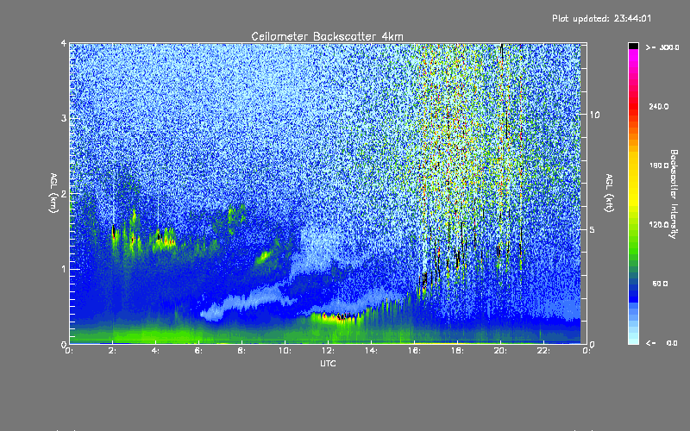Click the '>= 300.0' colorbar label
690x431 pixels.
point(662,47)
